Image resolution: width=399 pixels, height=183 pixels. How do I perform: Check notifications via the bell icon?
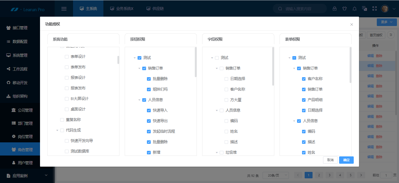[x=355, y=8]
